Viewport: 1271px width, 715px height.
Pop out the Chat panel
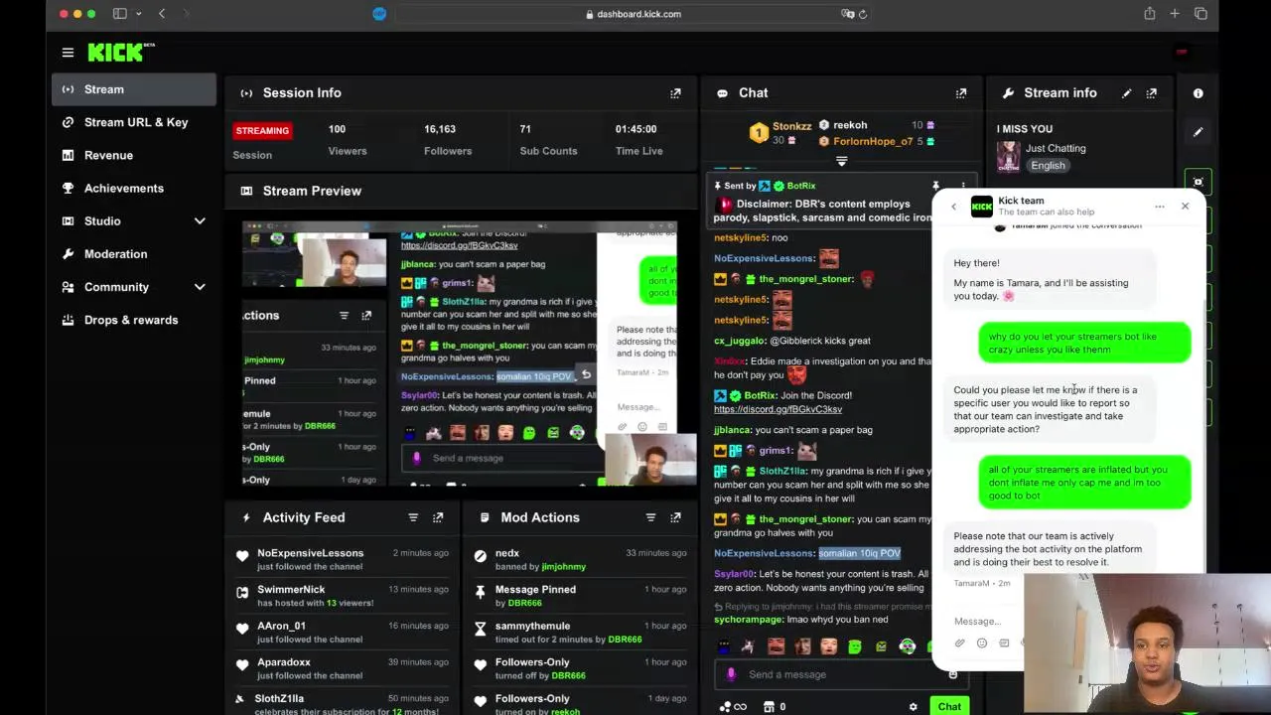pyautogui.click(x=960, y=93)
